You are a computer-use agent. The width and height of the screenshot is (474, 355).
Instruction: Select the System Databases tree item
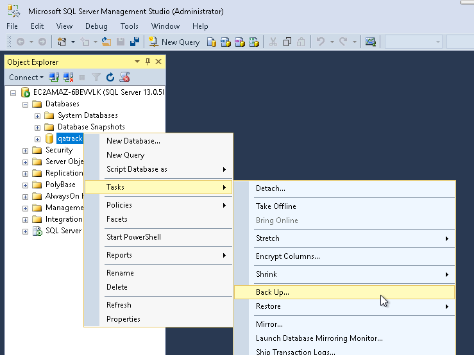point(88,115)
